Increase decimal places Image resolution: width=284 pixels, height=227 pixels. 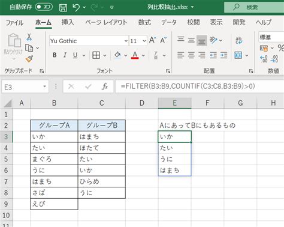264,59
